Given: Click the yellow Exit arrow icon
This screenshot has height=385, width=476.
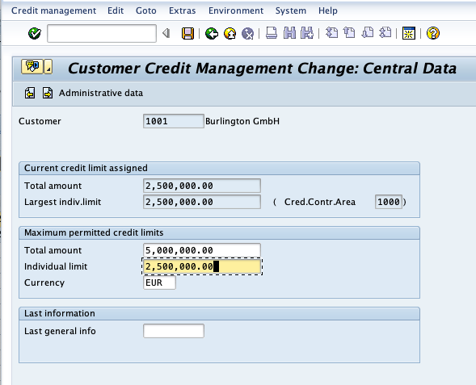Looking at the screenshot, I should tap(230, 33).
